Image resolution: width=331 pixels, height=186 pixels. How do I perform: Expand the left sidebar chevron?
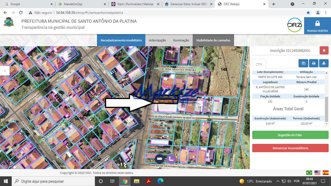tap(5, 71)
